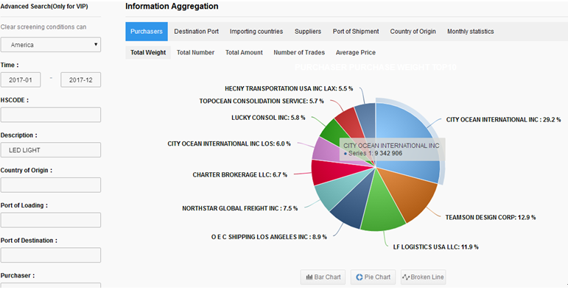Click the Port of Loading input field

pyautogui.click(x=51, y=220)
